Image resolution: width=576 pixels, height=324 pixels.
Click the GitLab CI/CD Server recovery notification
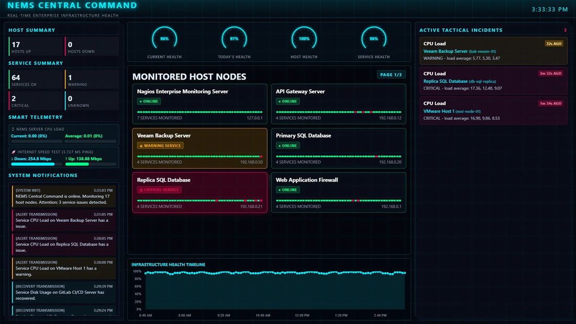(x=63, y=292)
